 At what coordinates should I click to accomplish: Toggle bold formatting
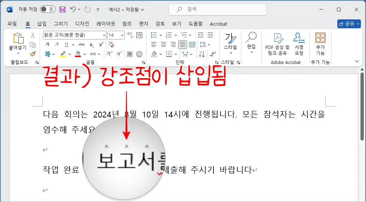coord(48,44)
